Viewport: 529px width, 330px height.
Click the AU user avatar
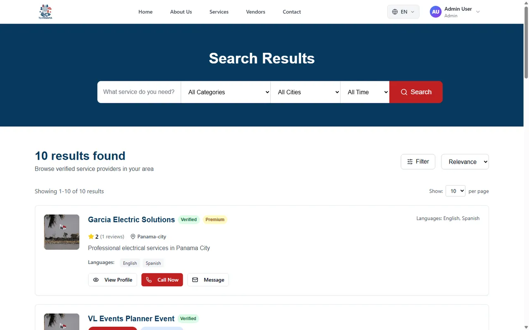(435, 12)
